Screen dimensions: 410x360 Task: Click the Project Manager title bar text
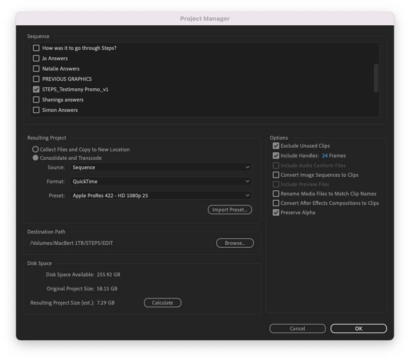click(x=205, y=18)
